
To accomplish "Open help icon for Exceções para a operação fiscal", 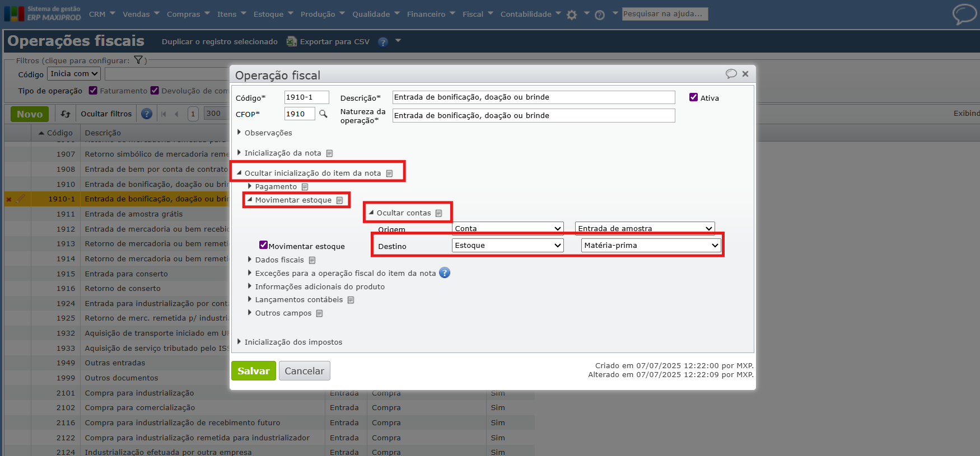I will (445, 273).
